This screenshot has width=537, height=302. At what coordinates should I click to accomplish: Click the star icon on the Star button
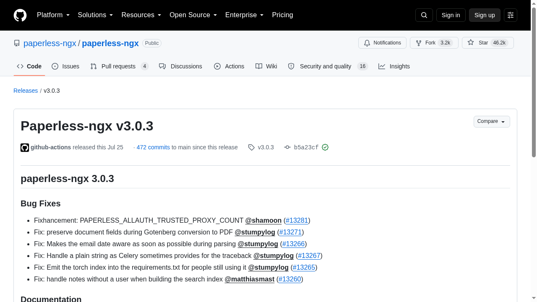click(471, 43)
